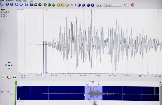Click the S phase pick icon

93,5
